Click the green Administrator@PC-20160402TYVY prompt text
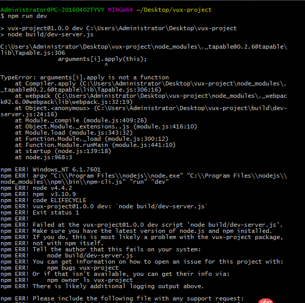This screenshot has width=305, height=303. tap(53, 10)
